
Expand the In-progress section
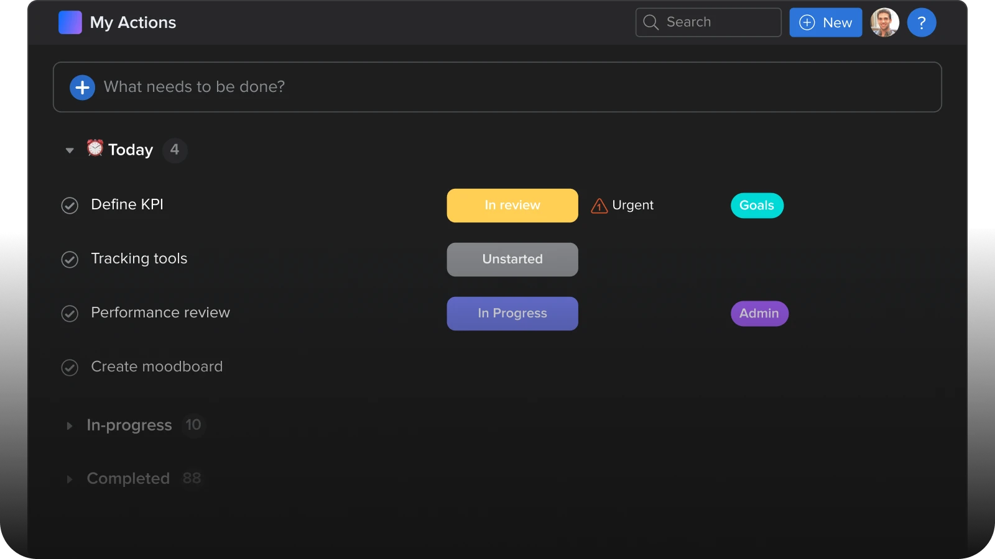coord(70,425)
